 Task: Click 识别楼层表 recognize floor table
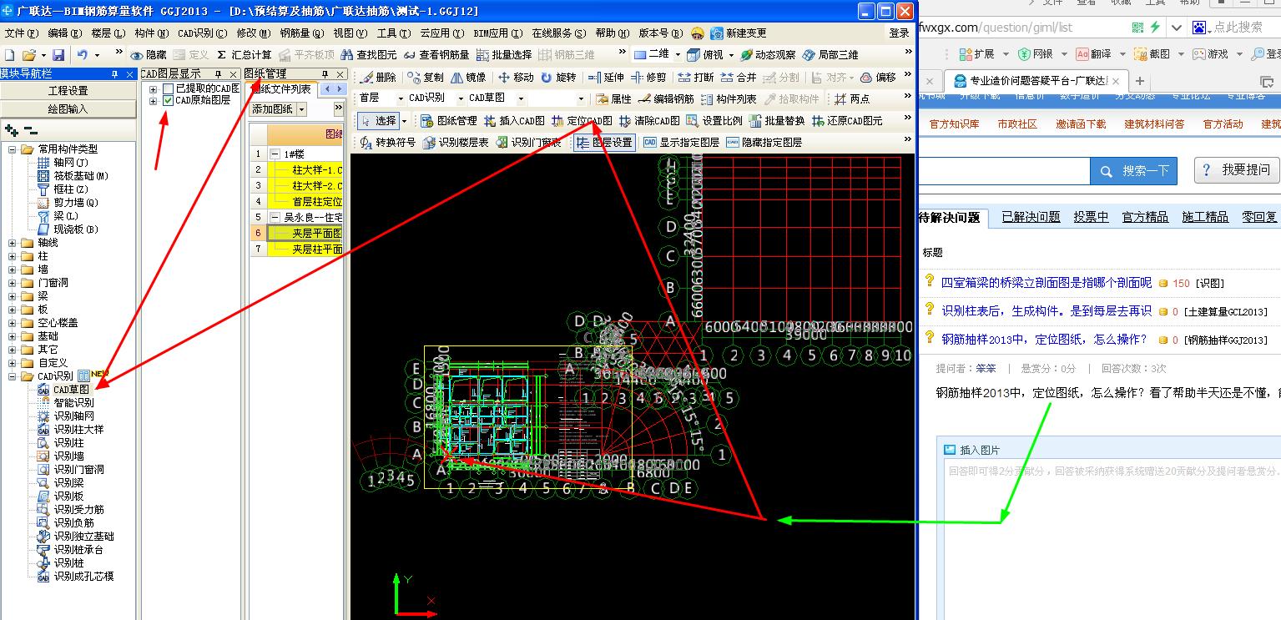click(x=456, y=142)
